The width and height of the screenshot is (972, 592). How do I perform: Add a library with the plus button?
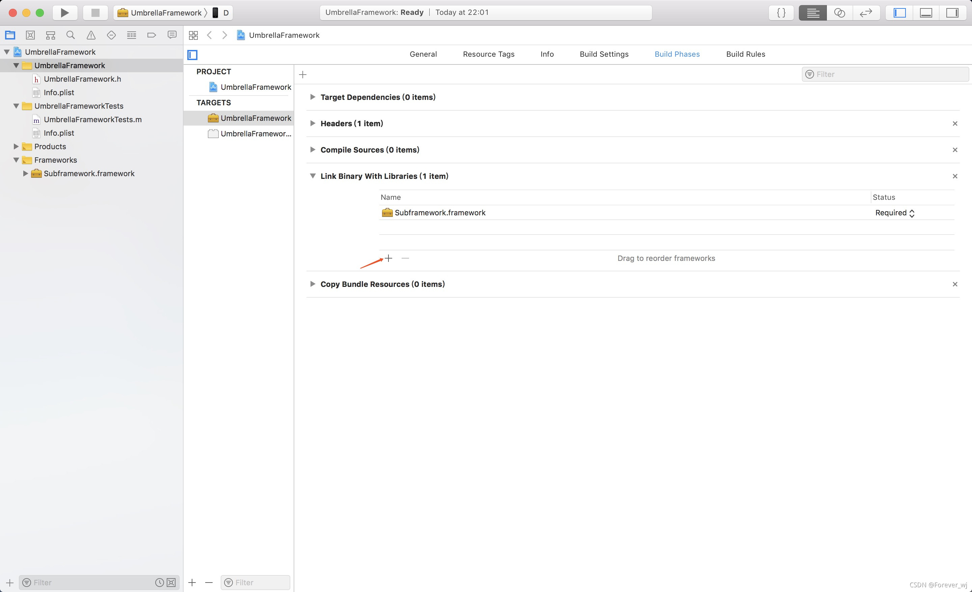388,258
